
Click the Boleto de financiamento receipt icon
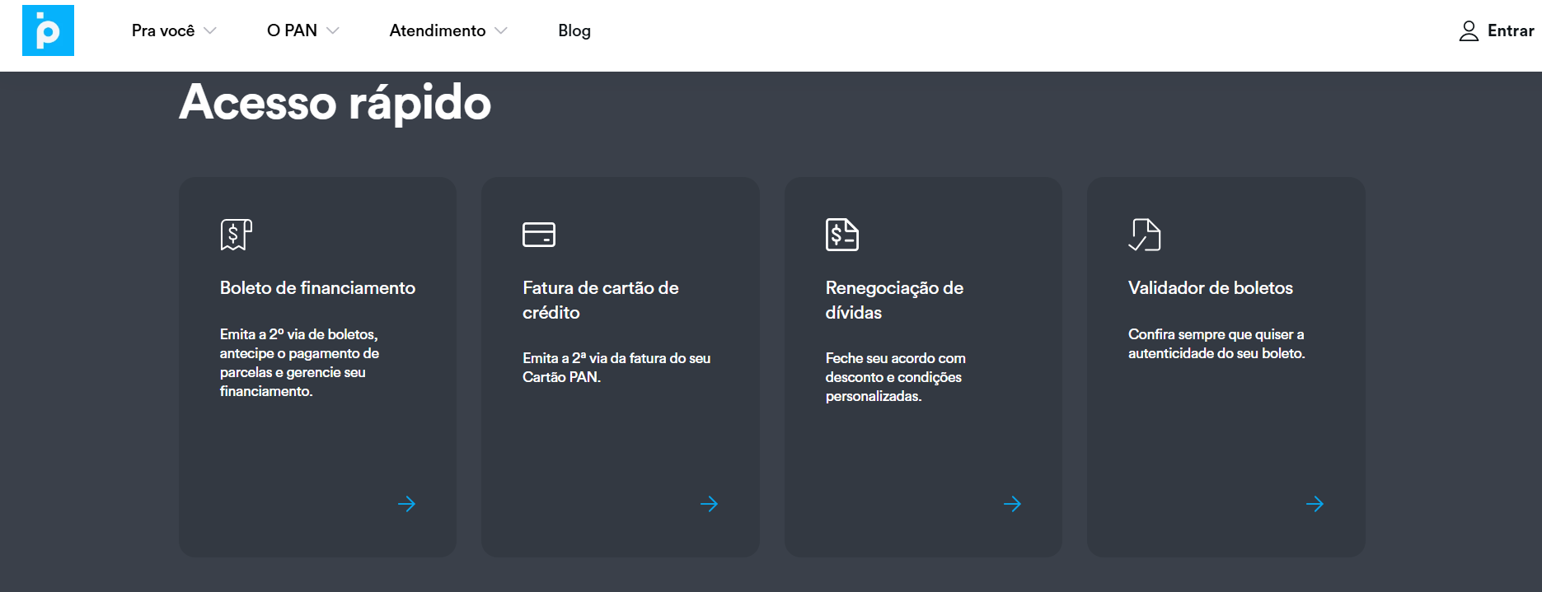click(236, 235)
